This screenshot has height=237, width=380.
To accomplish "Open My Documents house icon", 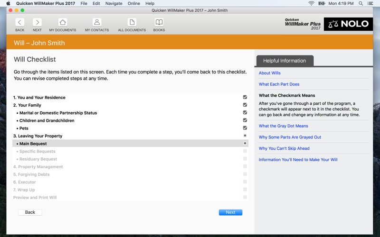I will [x=63, y=22].
